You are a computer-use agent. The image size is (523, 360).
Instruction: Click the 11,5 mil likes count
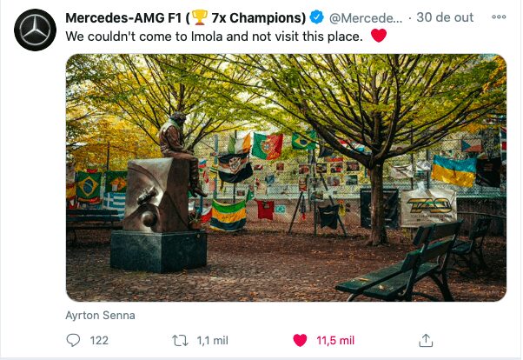point(335,341)
